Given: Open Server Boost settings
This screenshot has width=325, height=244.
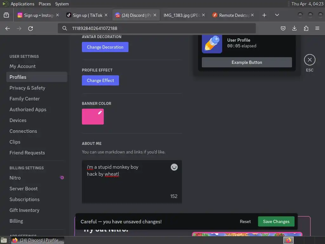Looking at the screenshot, I should pos(37,189).
